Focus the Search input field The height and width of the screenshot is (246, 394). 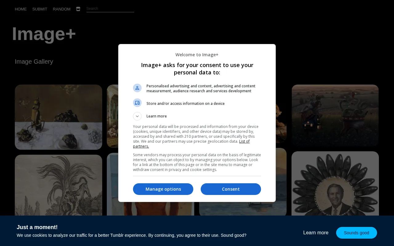click(110, 9)
